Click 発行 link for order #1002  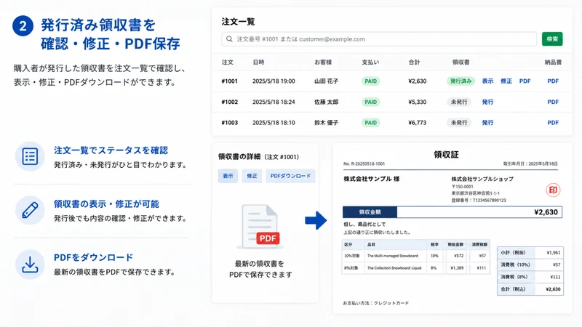[487, 102]
